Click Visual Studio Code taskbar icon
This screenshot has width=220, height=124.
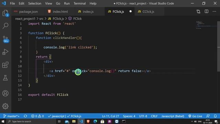pos(81,121)
